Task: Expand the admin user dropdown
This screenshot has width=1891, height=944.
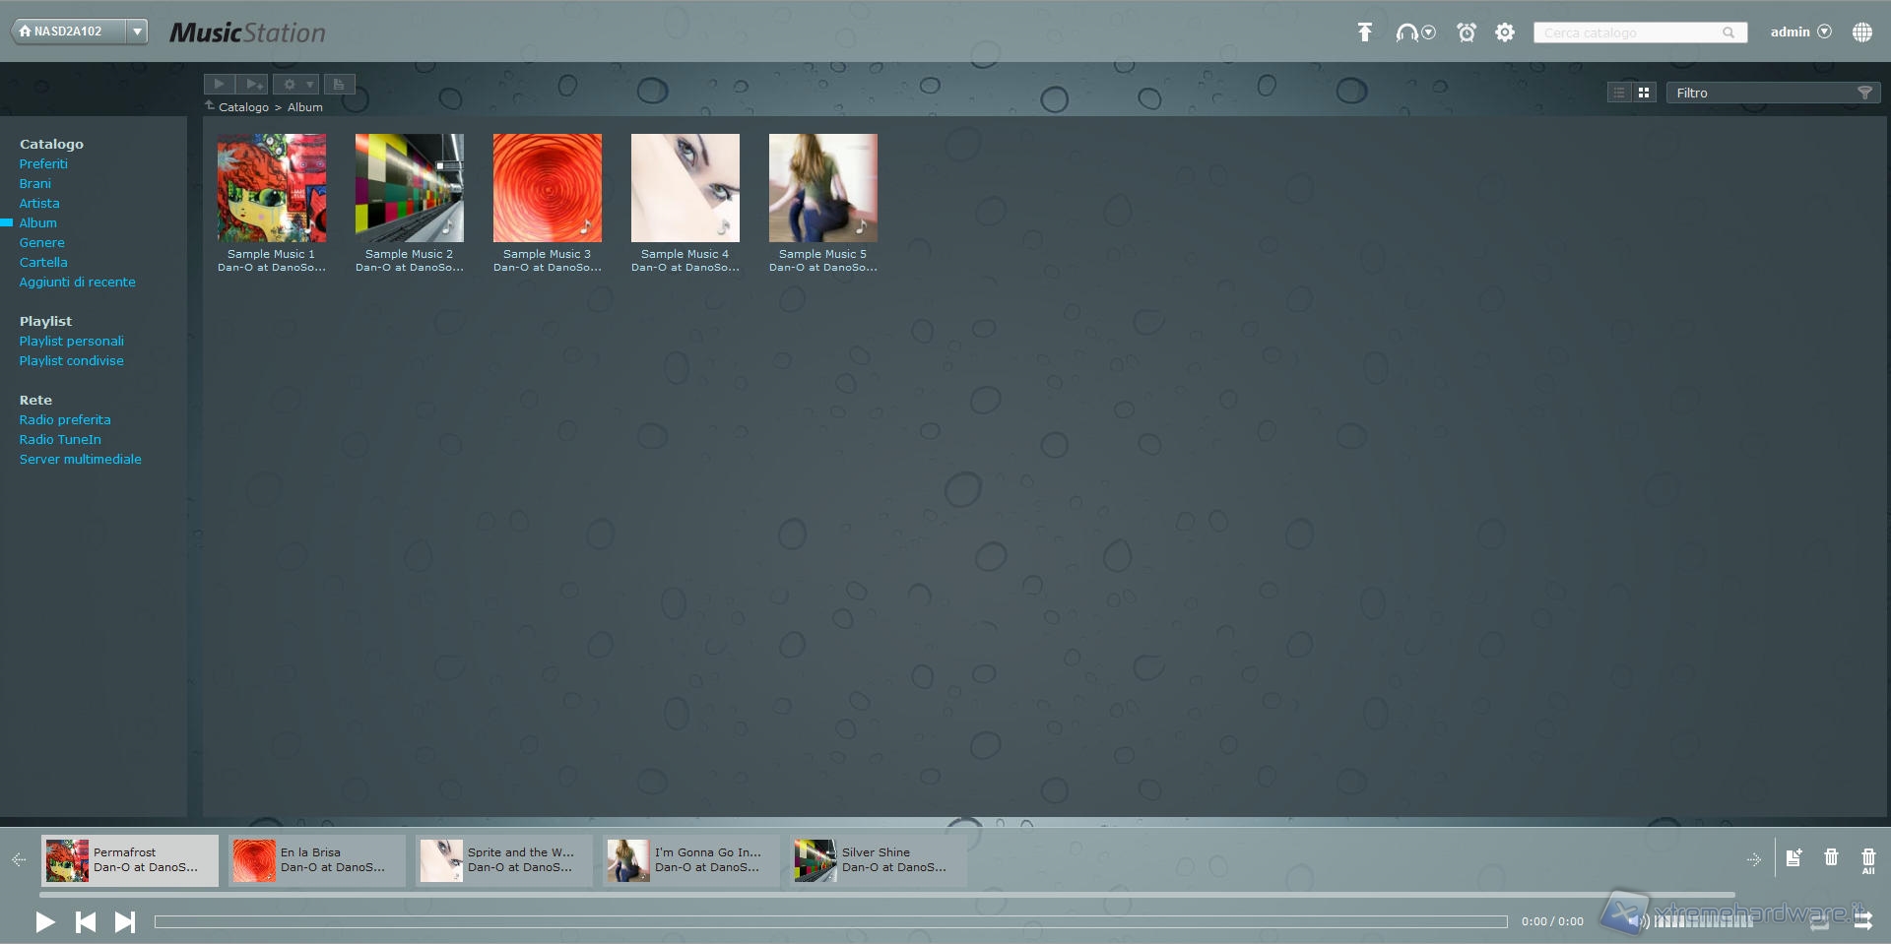Action: click(x=1824, y=31)
